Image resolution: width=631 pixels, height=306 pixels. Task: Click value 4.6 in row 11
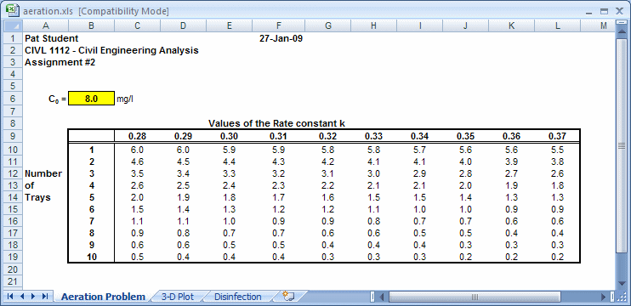point(137,162)
